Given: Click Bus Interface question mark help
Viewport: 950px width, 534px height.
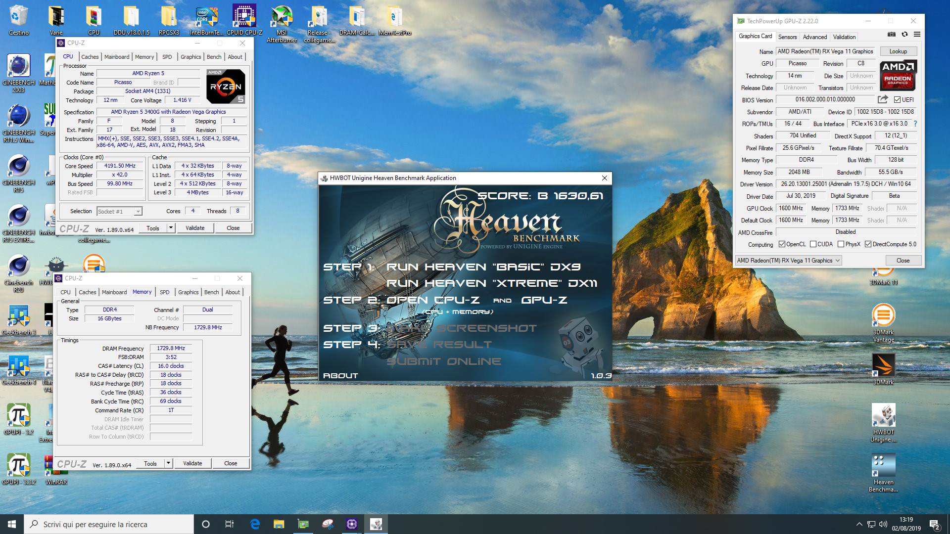Looking at the screenshot, I should coord(915,124).
